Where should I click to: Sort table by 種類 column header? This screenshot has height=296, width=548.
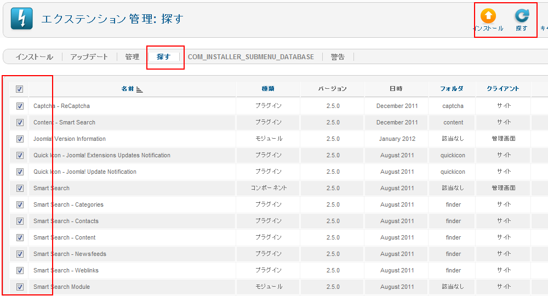(x=268, y=89)
